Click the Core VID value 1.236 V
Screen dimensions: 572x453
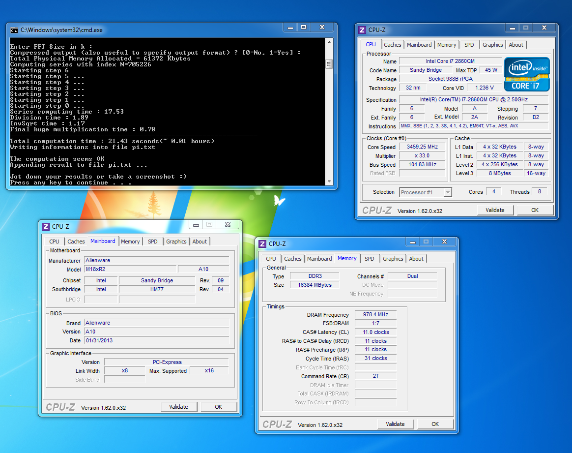[x=485, y=88]
